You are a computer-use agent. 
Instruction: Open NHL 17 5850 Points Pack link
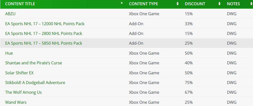[x=44, y=43]
